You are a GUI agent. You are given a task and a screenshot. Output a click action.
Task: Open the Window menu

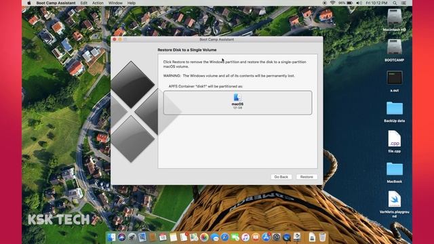pyautogui.click(x=115, y=3)
